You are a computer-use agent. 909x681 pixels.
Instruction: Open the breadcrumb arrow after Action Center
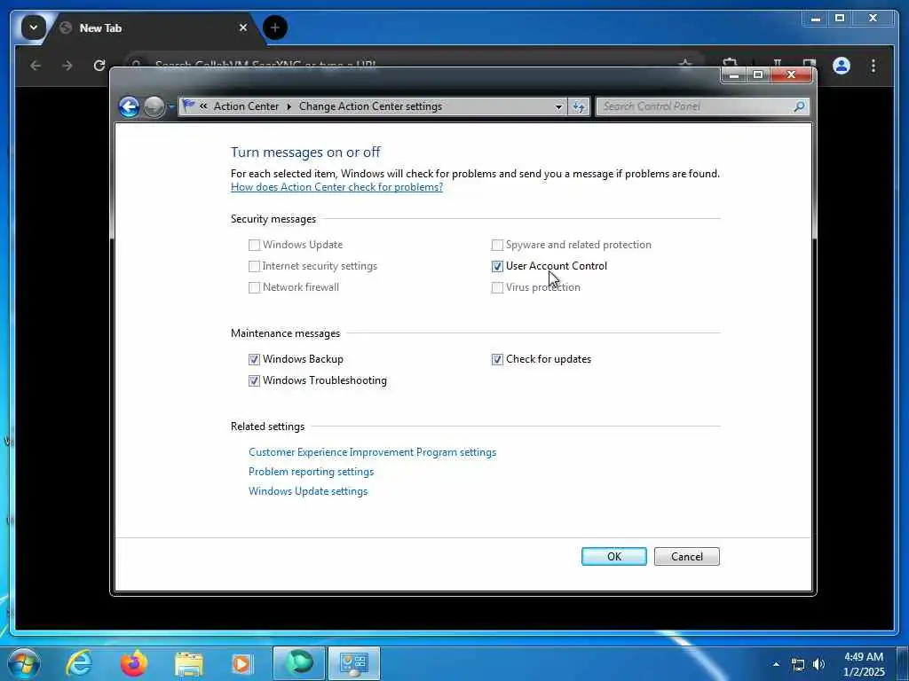pyautogui.click(x=289, y=106)
